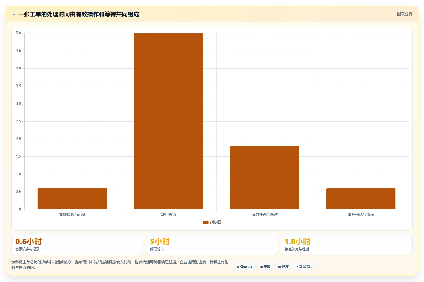Click the 2.5 y-axis tick label

click(x=18, y=121)
